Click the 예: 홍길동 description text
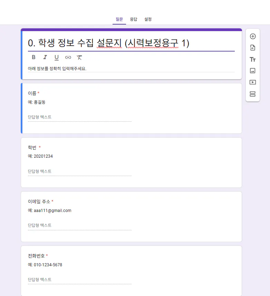270x296 pixels. pyautogui.click(x=37, y=102)
